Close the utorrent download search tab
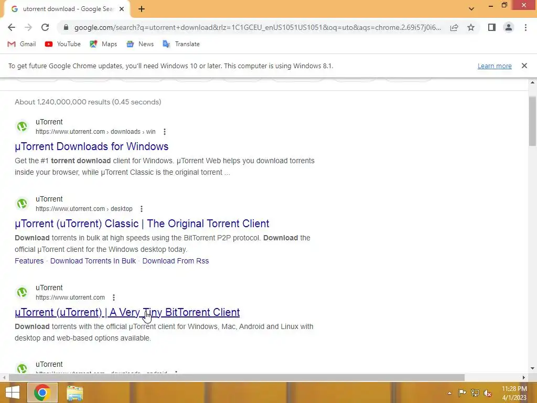Screen dimensions: 537x403 (x=122, y=9)
